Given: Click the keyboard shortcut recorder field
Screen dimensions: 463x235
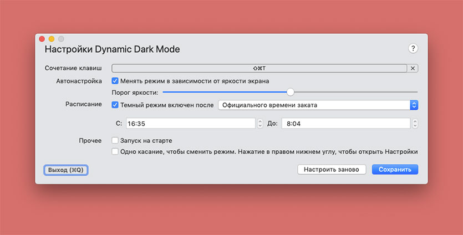Looking at the screenshot, I should [260, 68].
